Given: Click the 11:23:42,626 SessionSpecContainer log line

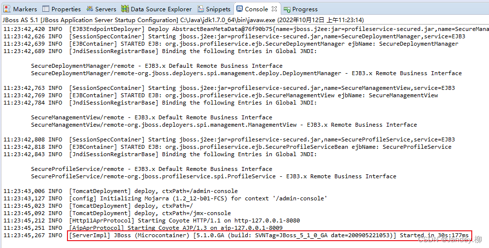Looking at the screenshot, I should 234,36.
